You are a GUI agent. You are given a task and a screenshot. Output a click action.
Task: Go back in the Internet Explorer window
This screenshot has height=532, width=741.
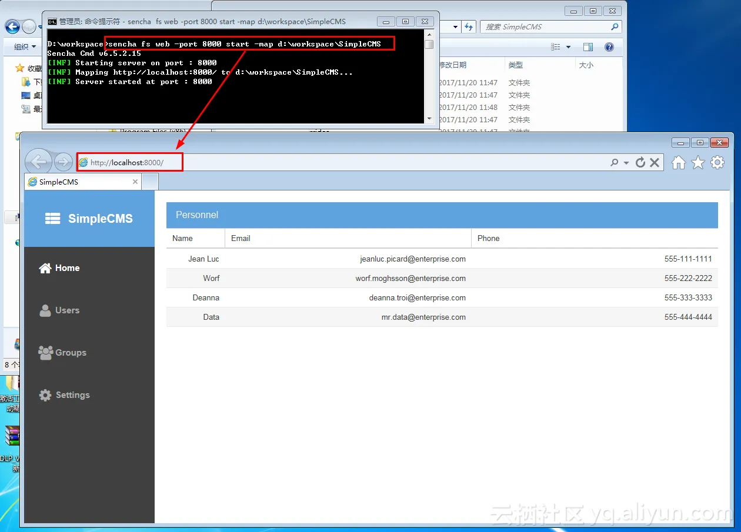click(x=38, y=162)
